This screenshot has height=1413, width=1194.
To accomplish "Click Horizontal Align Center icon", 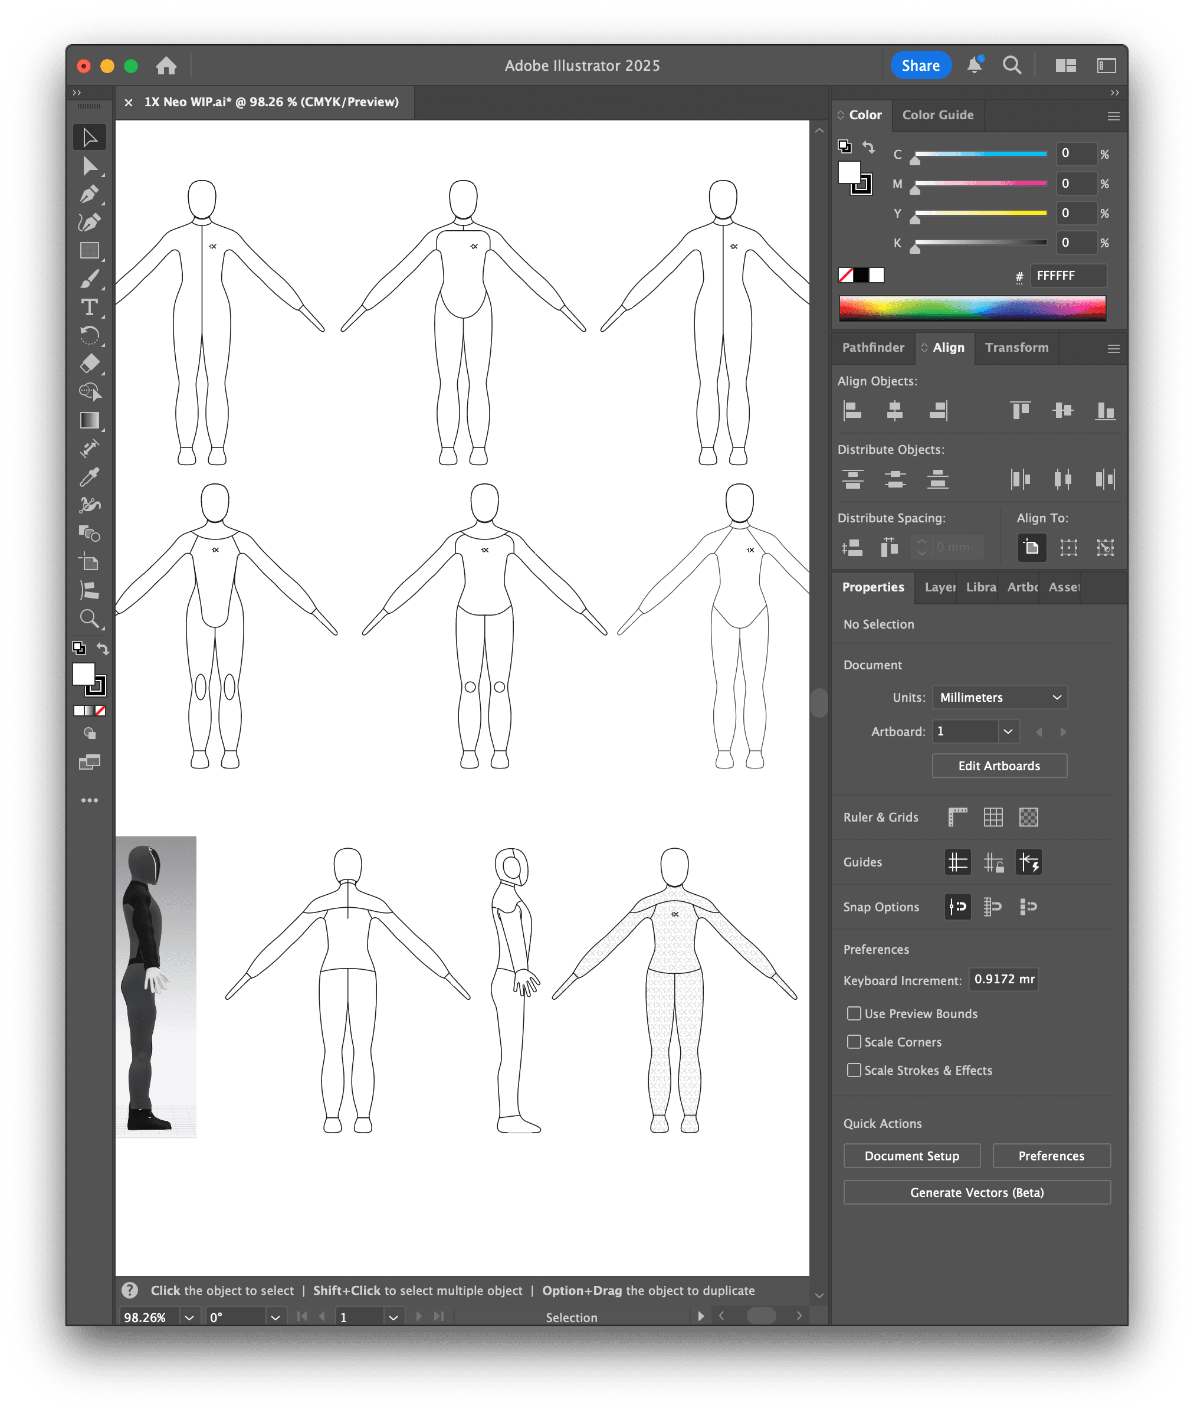I will 895,410.
